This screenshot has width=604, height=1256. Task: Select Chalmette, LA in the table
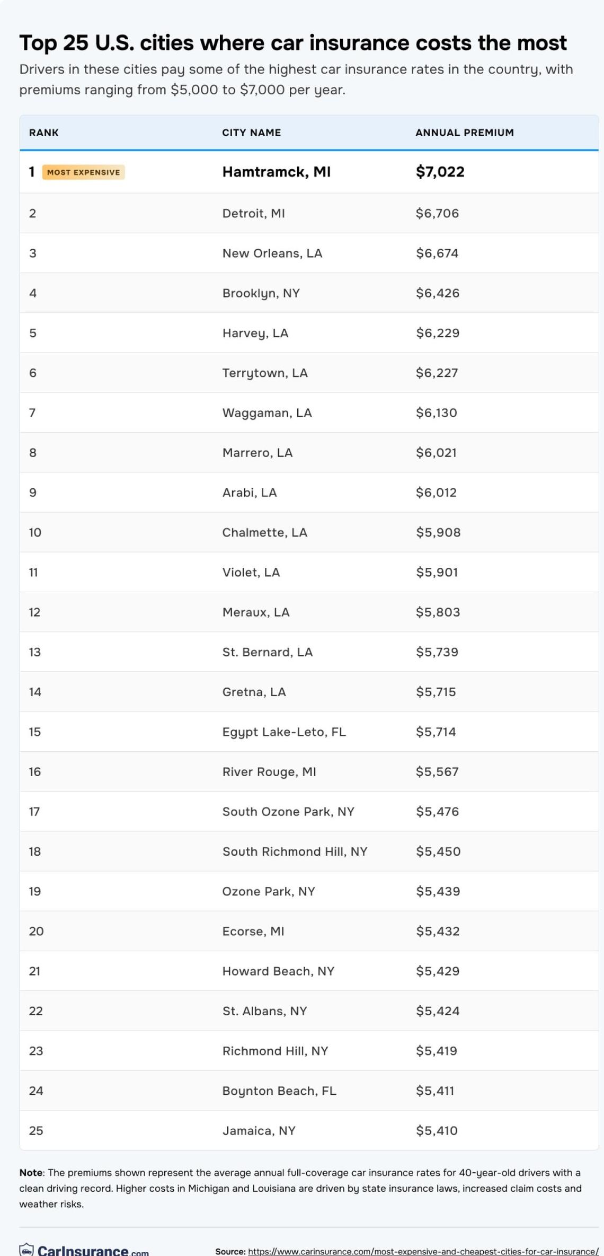264,532
